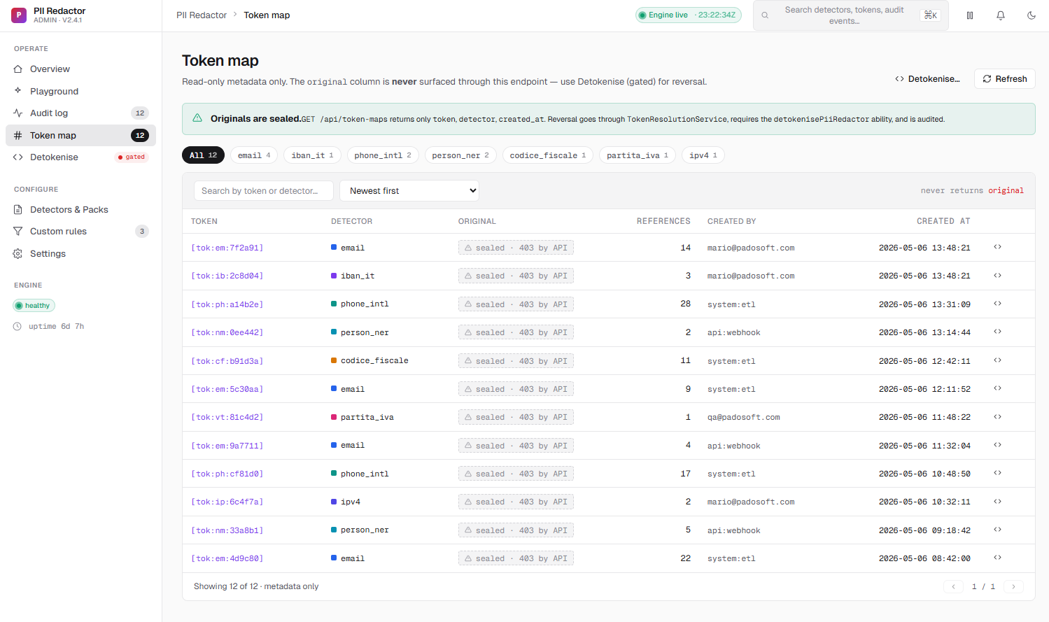The width and height of the screenshot is (1049, 622).
Task: Click sealed badge in tok:ib:2c8d04 row
Action: [x=516, y=276]
